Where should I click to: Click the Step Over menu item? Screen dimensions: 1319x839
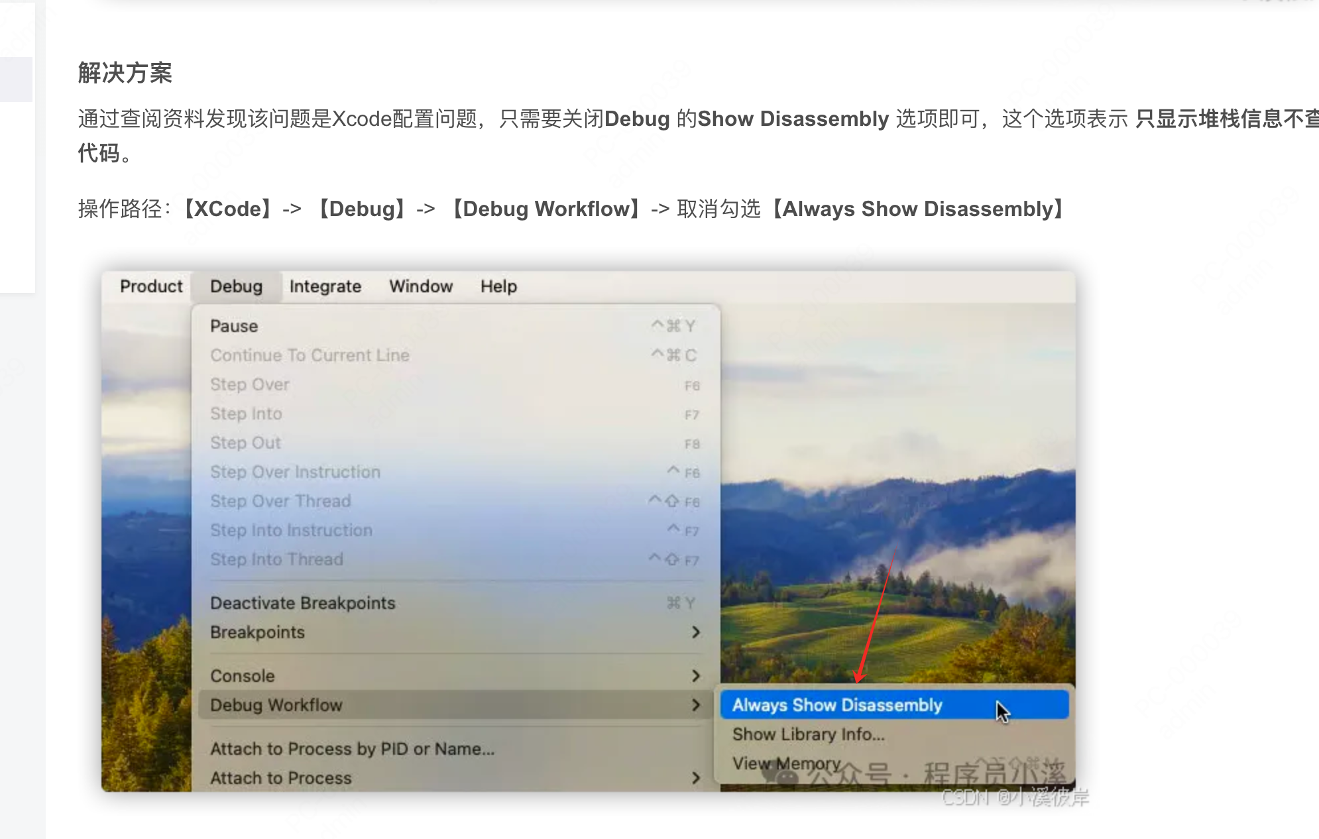pyautogui.click(x=249, y=384)
